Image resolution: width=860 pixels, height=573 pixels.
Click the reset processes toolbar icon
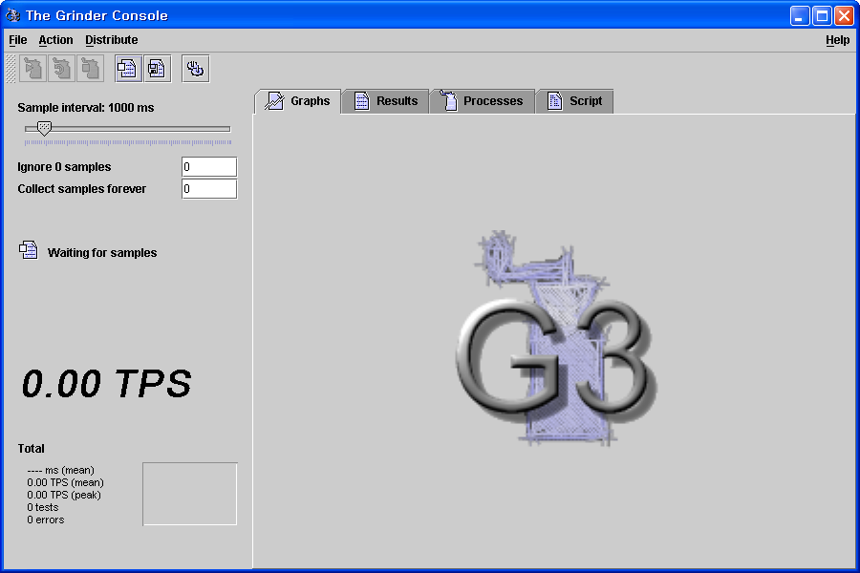tap(61, 69)
